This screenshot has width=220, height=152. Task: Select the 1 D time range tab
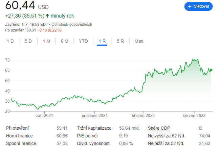pos(10,41)
